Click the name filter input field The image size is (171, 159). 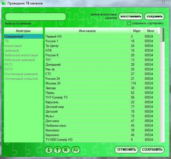tap(35, 17)
